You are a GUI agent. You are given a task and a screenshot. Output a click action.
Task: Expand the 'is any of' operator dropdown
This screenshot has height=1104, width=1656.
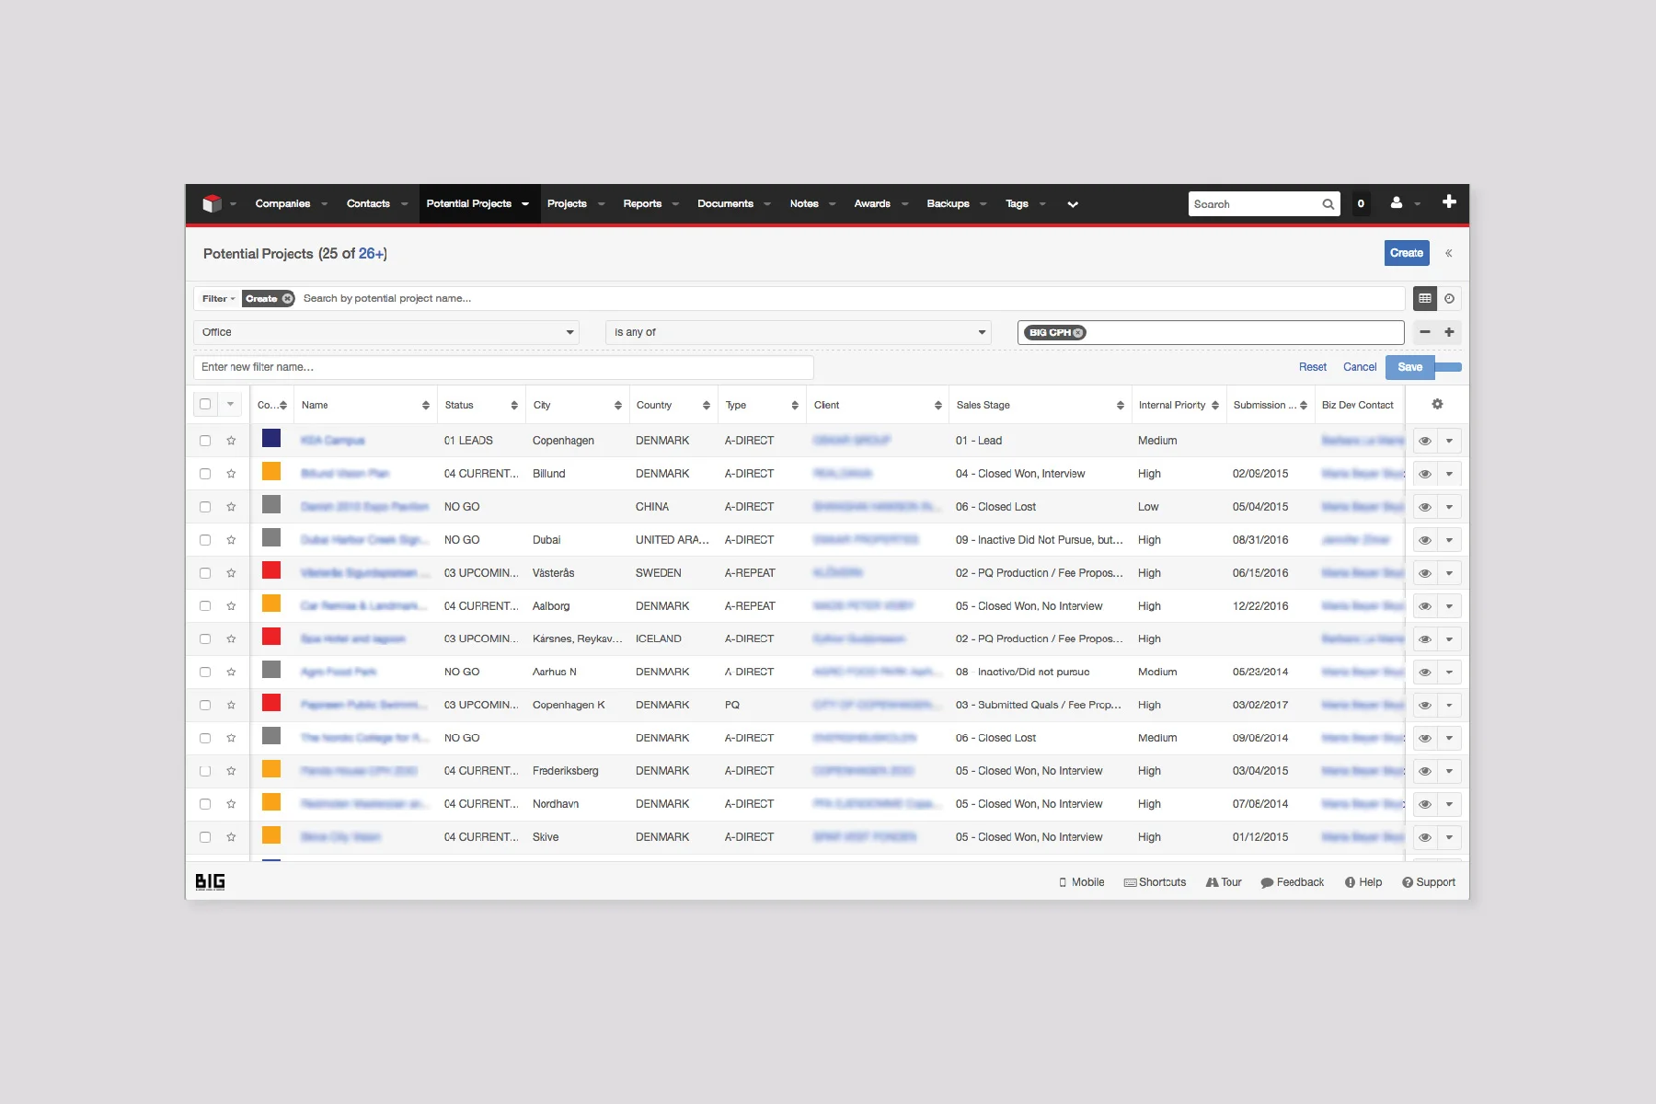pos(798,332)
